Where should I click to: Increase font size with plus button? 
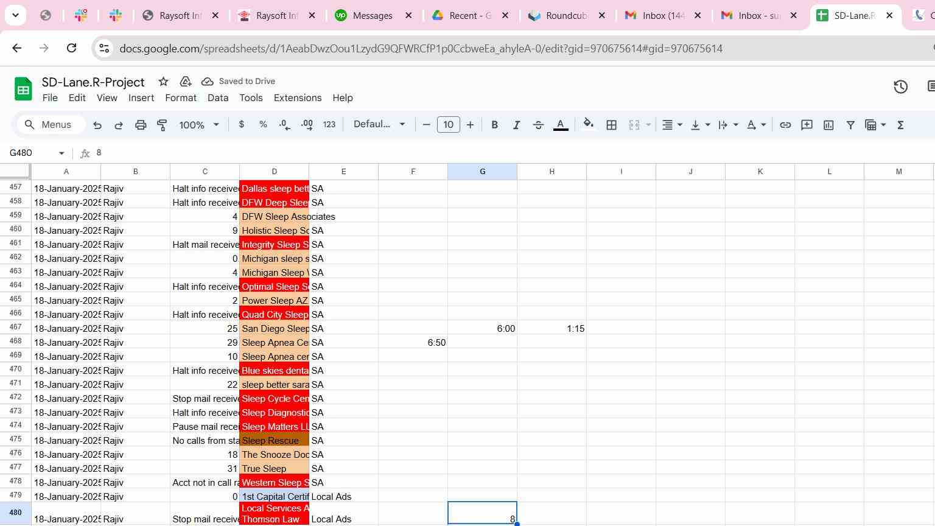click(x=470, y=125)
